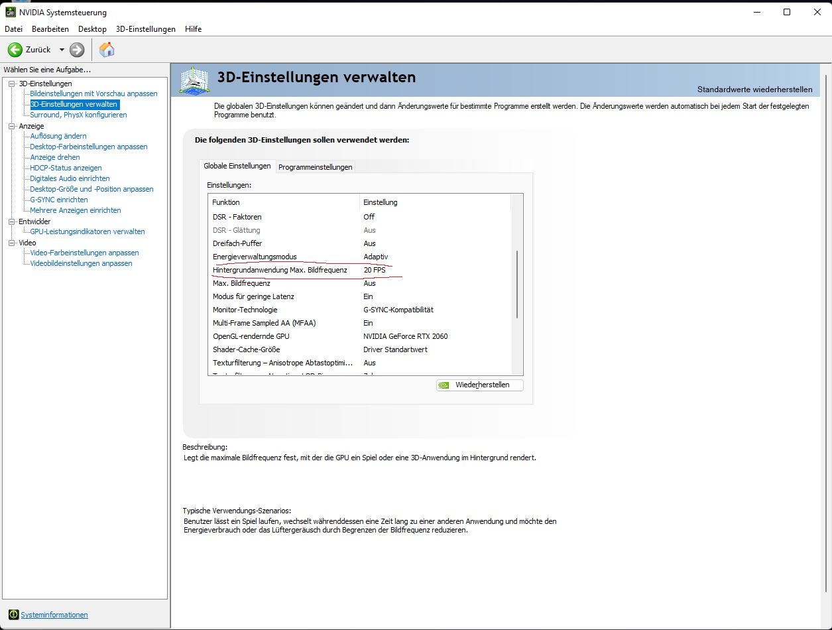Select the DSR - Faktoren row
832x630 pixels.
tap(360, 217)
